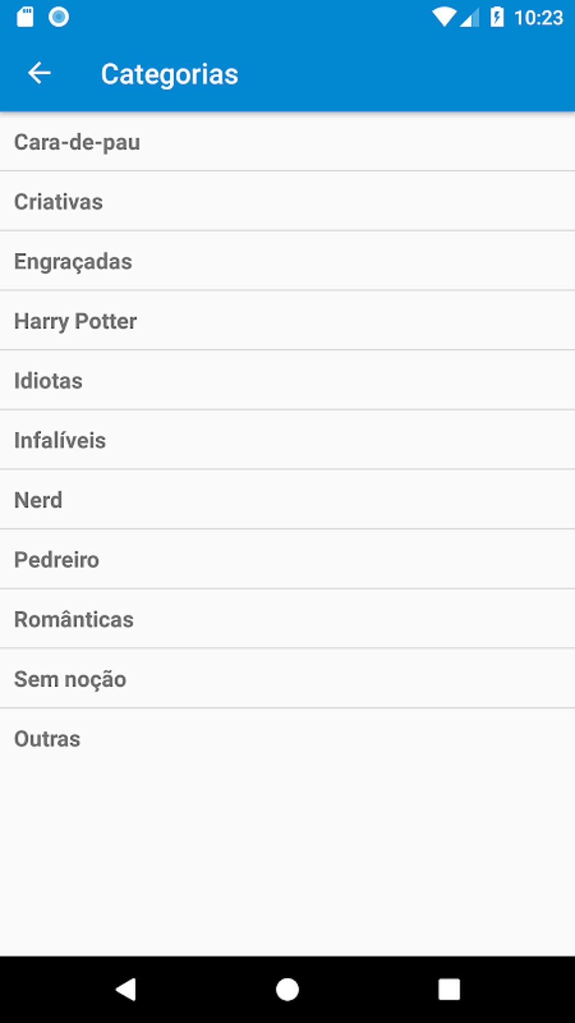Tap the circular notification status icon
The height and width of the screenshot is (1023, 575).
[x=59, y=17]
